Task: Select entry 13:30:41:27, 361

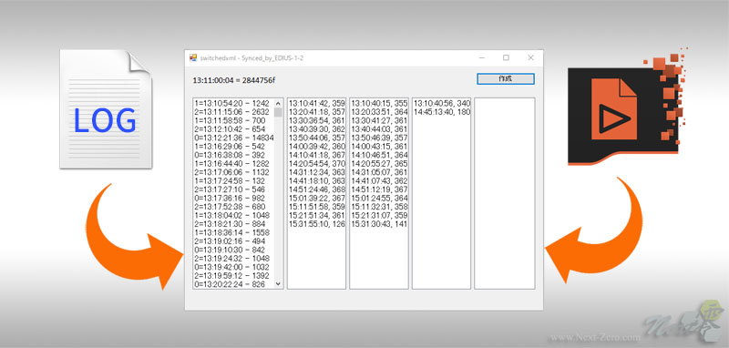Action: pyautogui.click(x=379, y=120)
